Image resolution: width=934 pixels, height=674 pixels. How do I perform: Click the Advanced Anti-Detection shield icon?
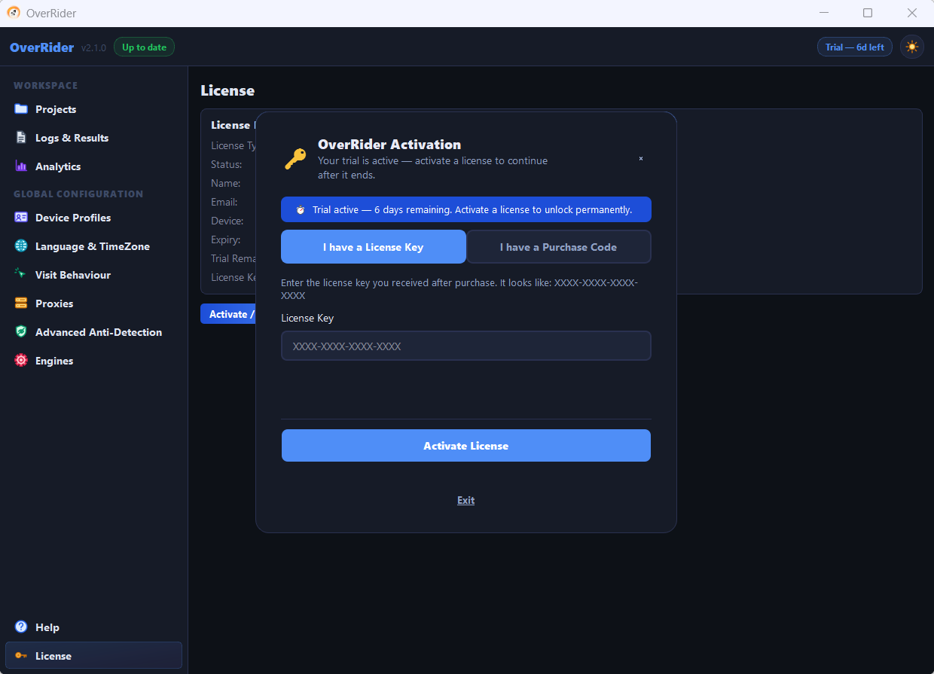click(x=21, y=332)
